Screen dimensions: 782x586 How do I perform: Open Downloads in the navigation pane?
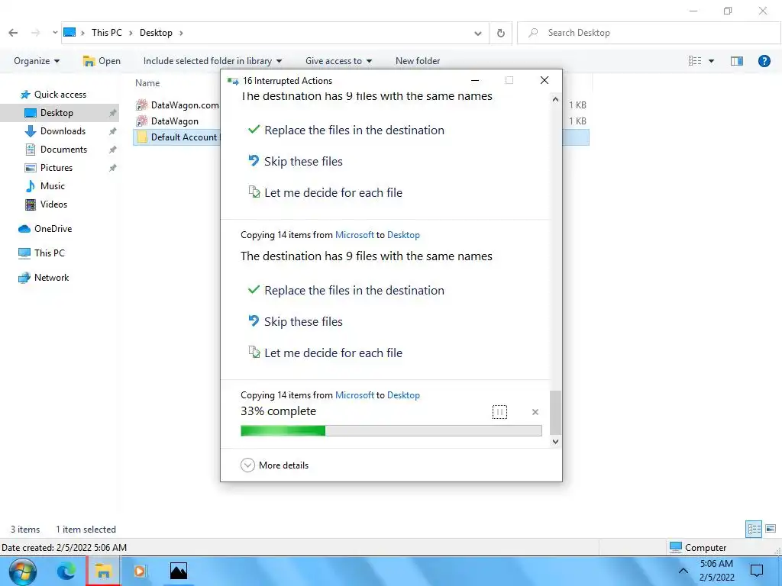[x=63, y=131]
